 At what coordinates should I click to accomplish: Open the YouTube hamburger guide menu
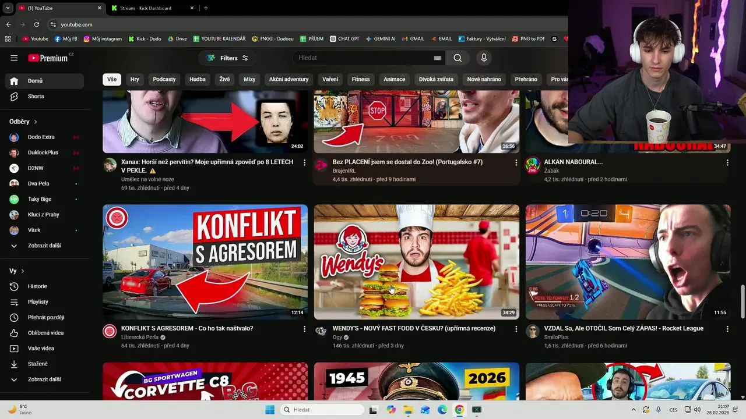pyautogui.click(x=14, y=58)
